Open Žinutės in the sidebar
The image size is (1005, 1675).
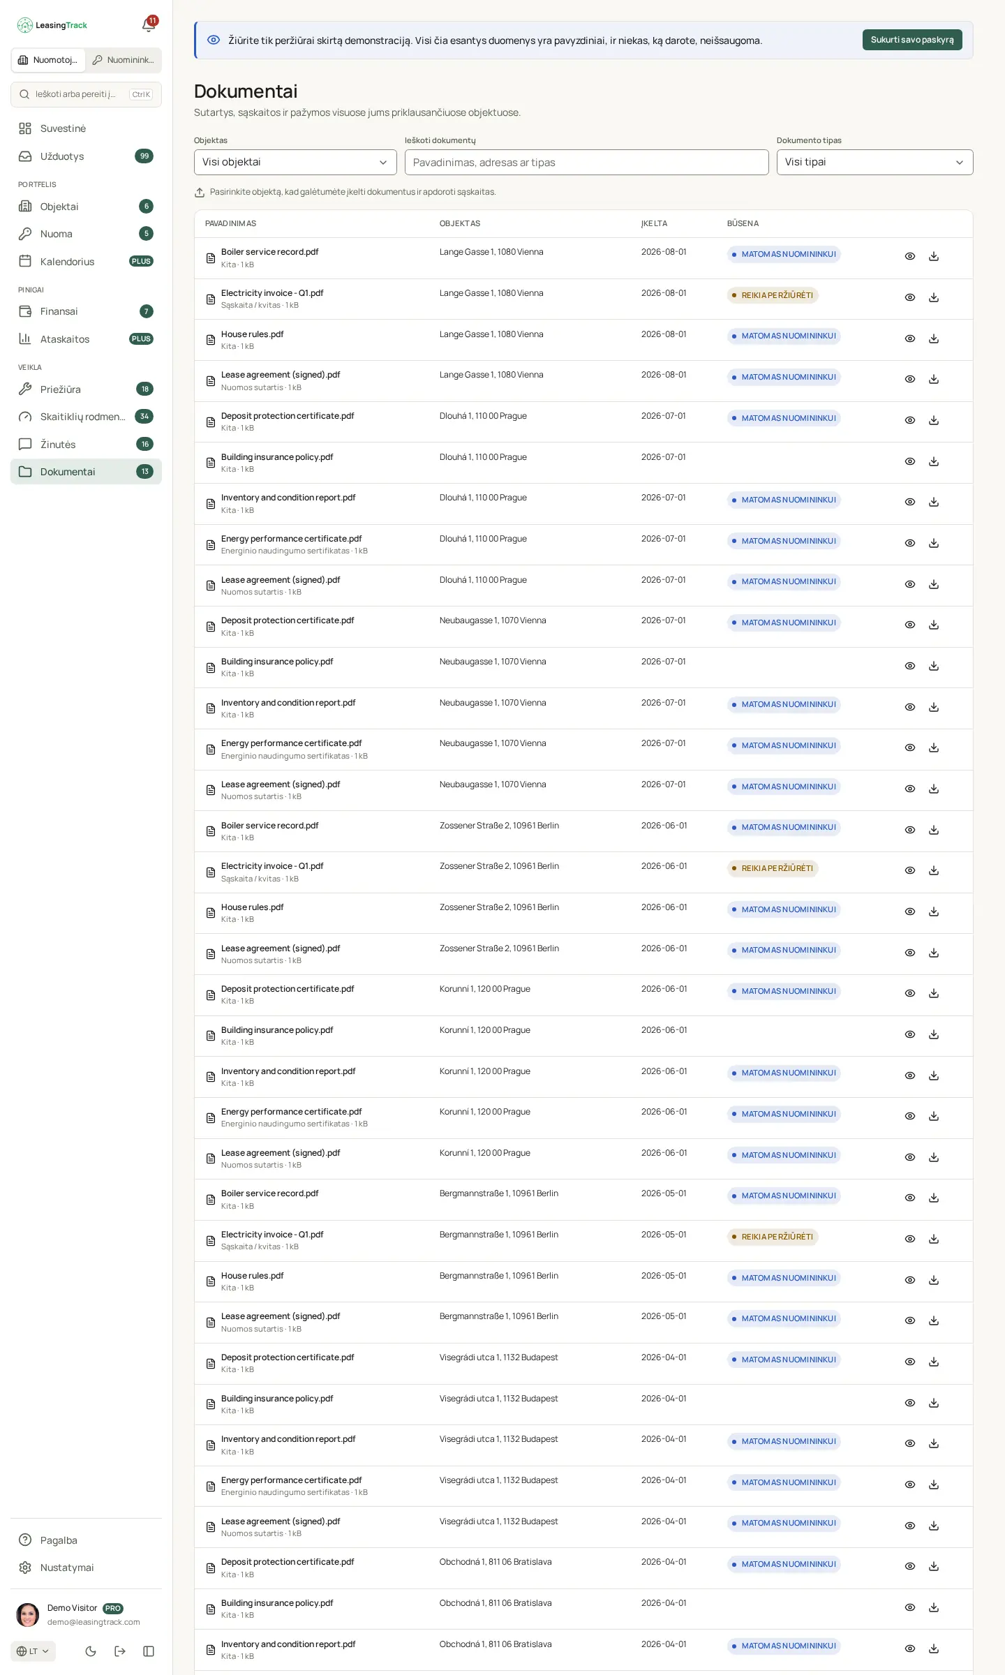86,445
